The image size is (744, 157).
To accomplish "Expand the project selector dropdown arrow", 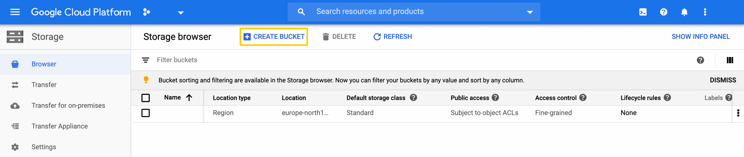I will pyautogui.click(x=181, y=13).
